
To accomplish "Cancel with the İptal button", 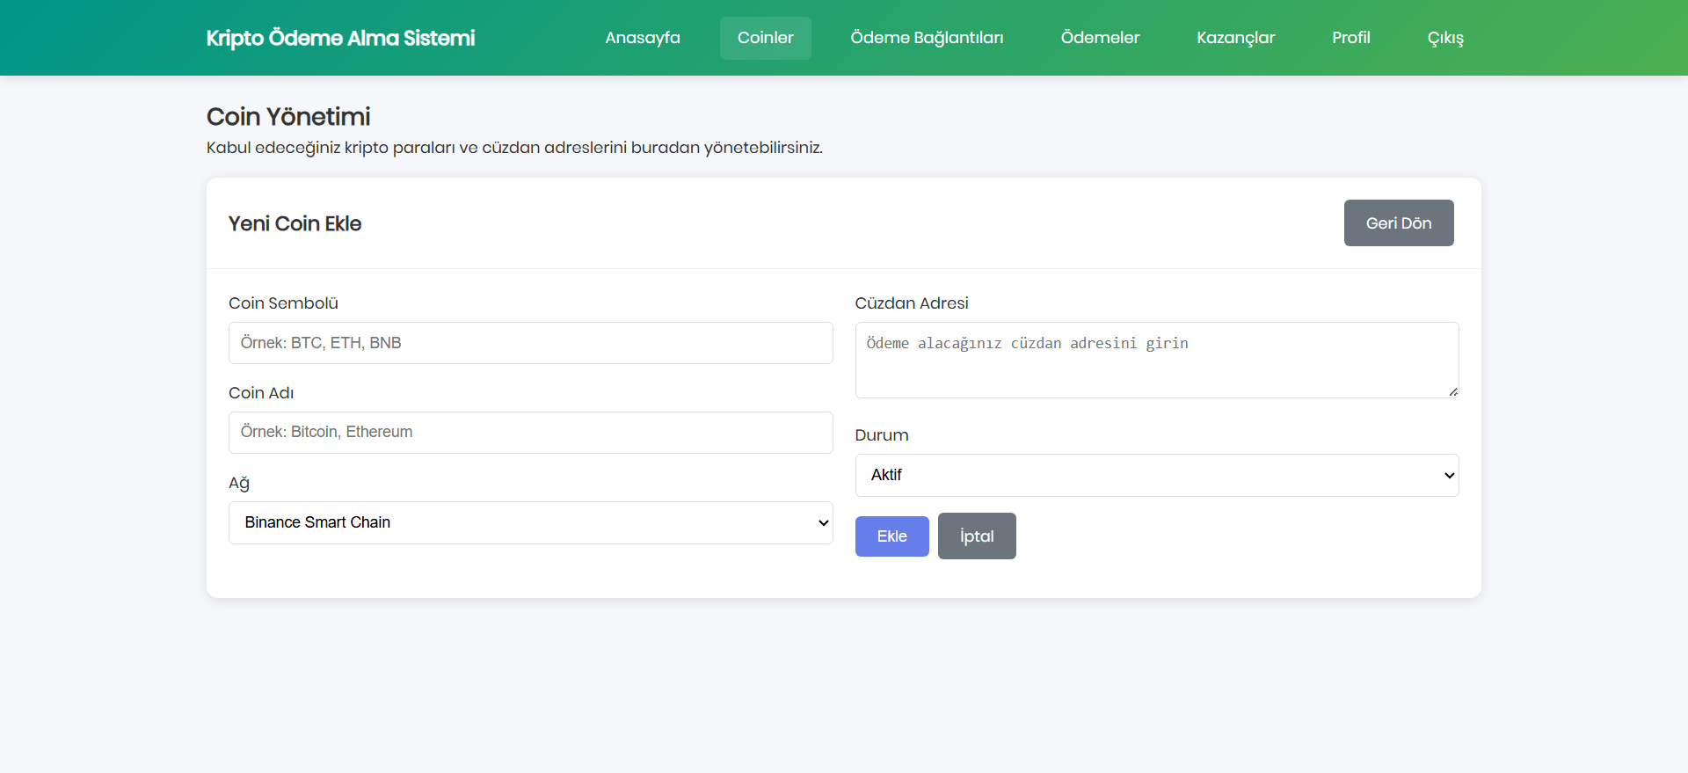I will (x=977, y=536).
